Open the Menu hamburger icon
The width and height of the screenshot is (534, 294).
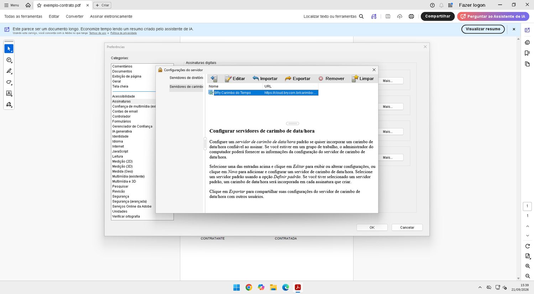point(6,5)
